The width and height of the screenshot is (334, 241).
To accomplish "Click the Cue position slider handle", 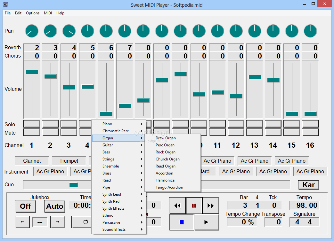I will pyautogui.click(x=73, y=185).
